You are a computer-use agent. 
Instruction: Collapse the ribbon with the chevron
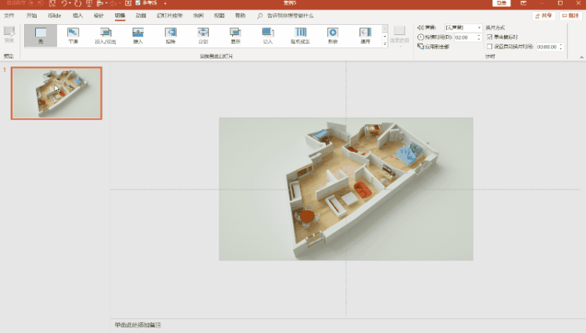(x=581, y=57)
